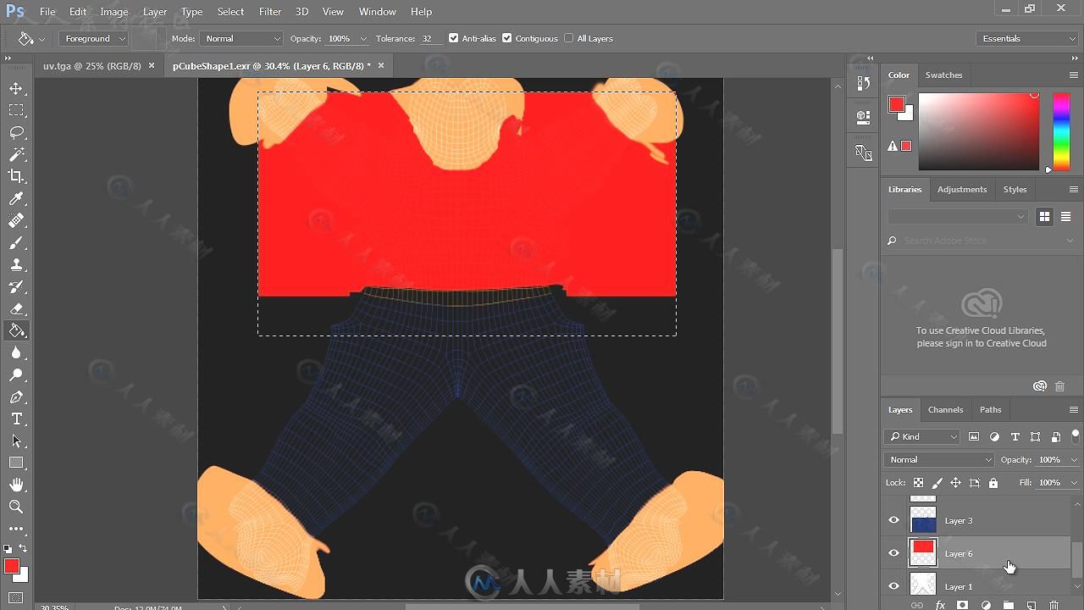1084x610 pixels.
Task: Select the Pen tool
Action: pyautogui.click(x=16, y=397)
